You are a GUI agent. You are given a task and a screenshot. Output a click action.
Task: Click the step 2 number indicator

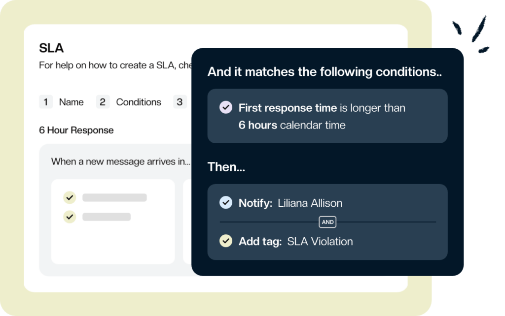coord(103,102)
